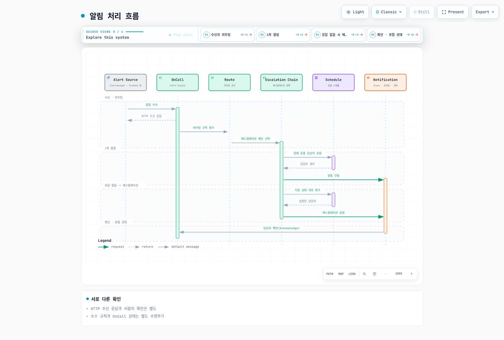Click the 담당자 확인(Acknowledge) message label

(x=281, y=228)
